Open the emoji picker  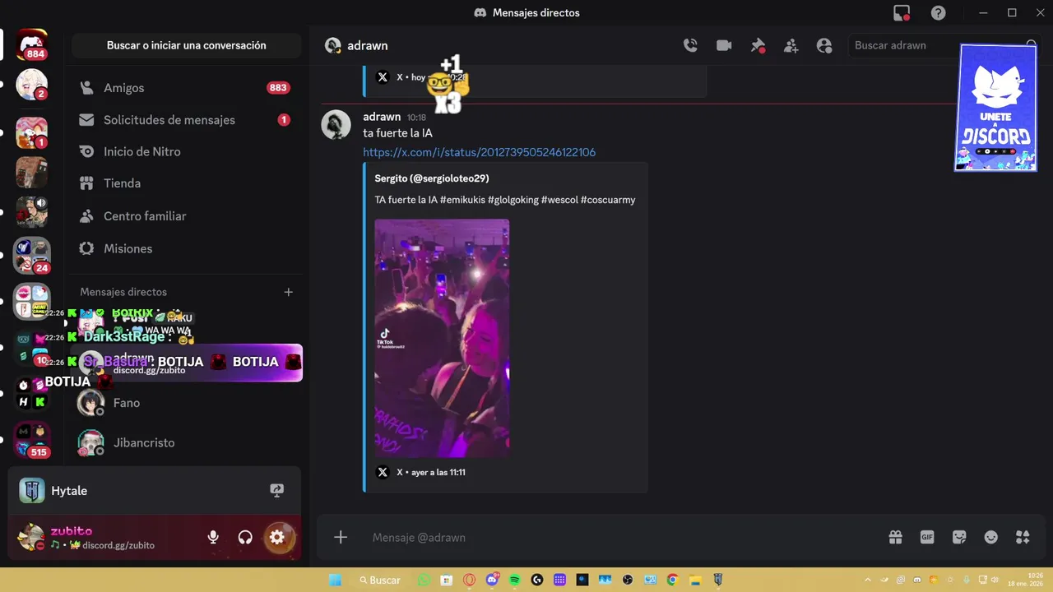tap(991, 537)
